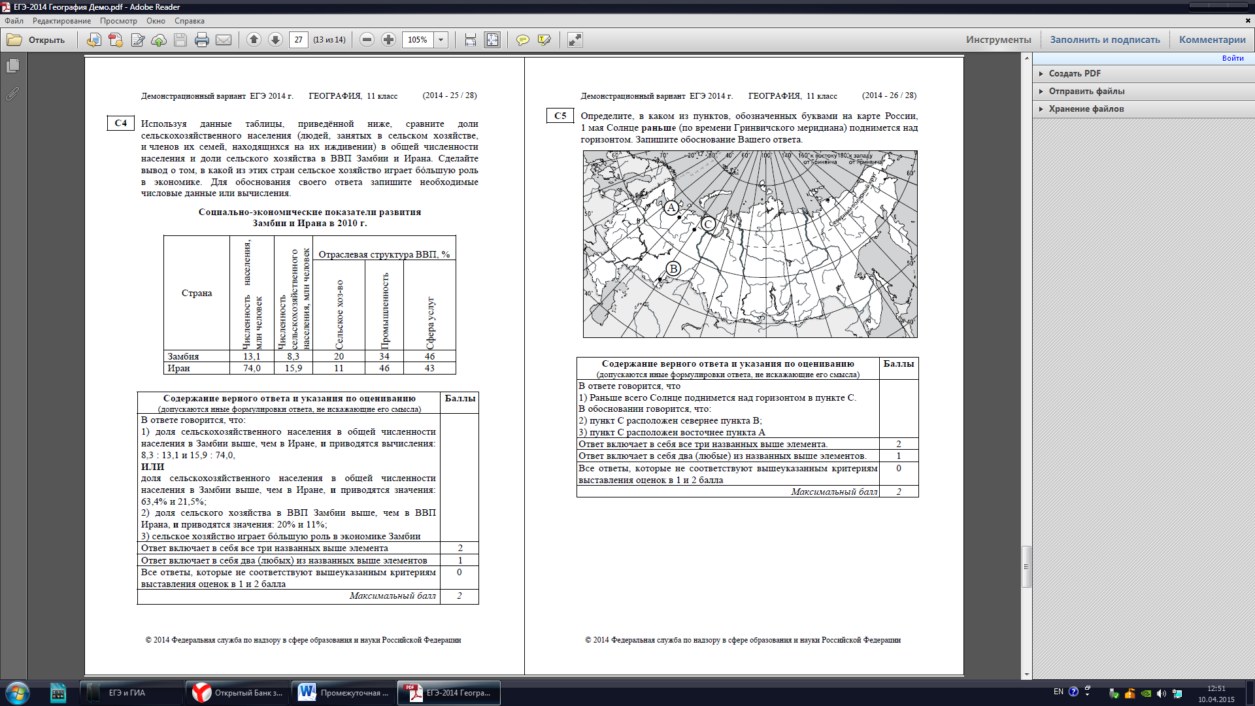This screenshot has width=1255, height=706.
Task: Open the Справка menu
Action: (190, 21)
